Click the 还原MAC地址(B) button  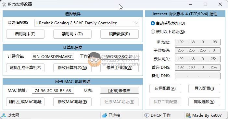click(120, 102)
